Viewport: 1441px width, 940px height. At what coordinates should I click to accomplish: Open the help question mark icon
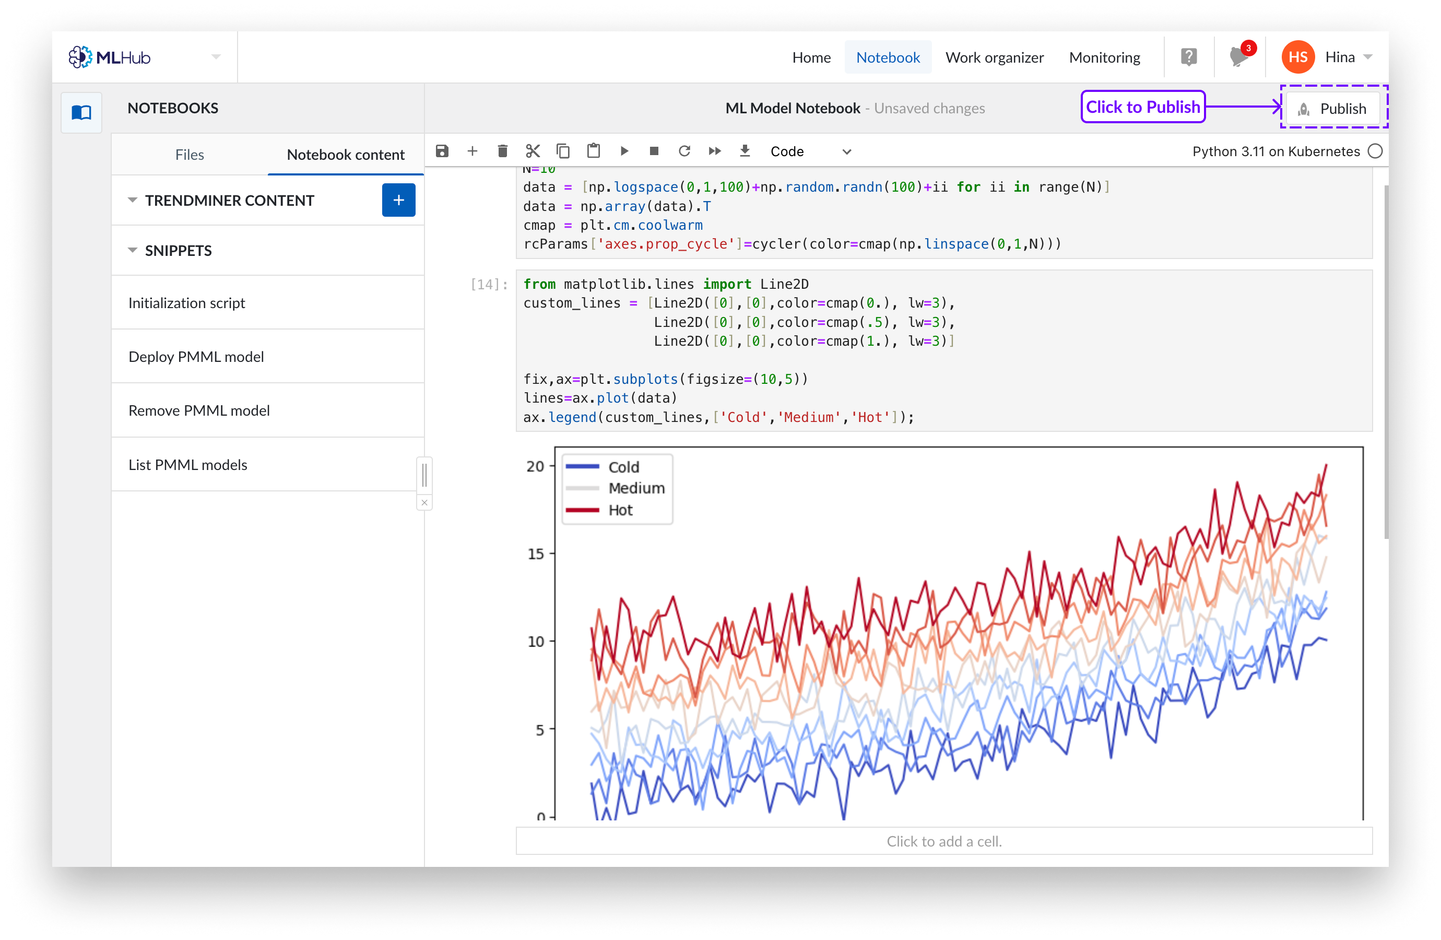tap(1188, 57)
